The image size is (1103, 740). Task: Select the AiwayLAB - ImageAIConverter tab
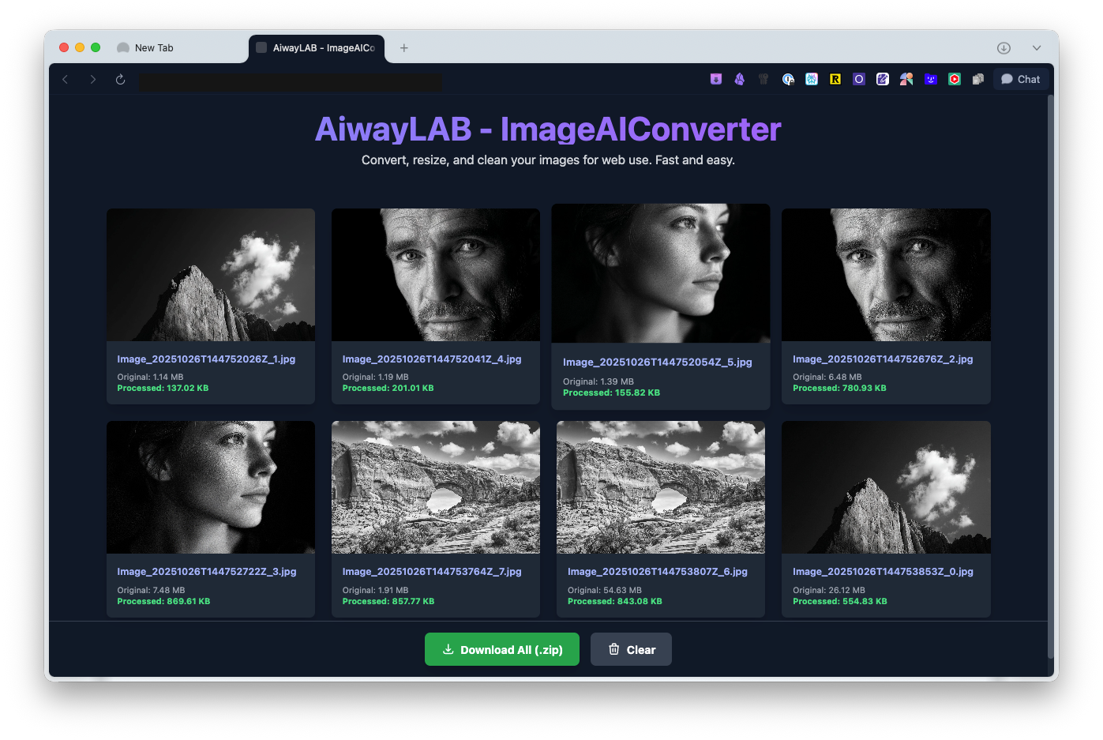coord(317,48)
